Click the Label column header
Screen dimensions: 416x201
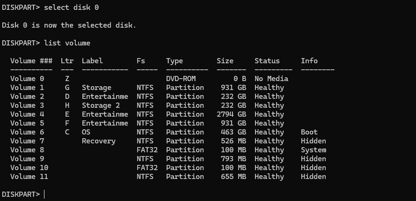pos(92,61)
